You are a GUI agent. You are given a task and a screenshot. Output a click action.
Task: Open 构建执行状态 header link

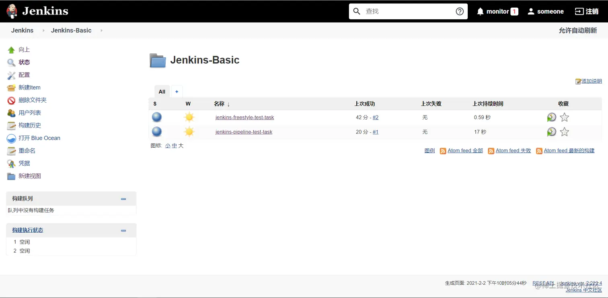[x=27, y=230]
